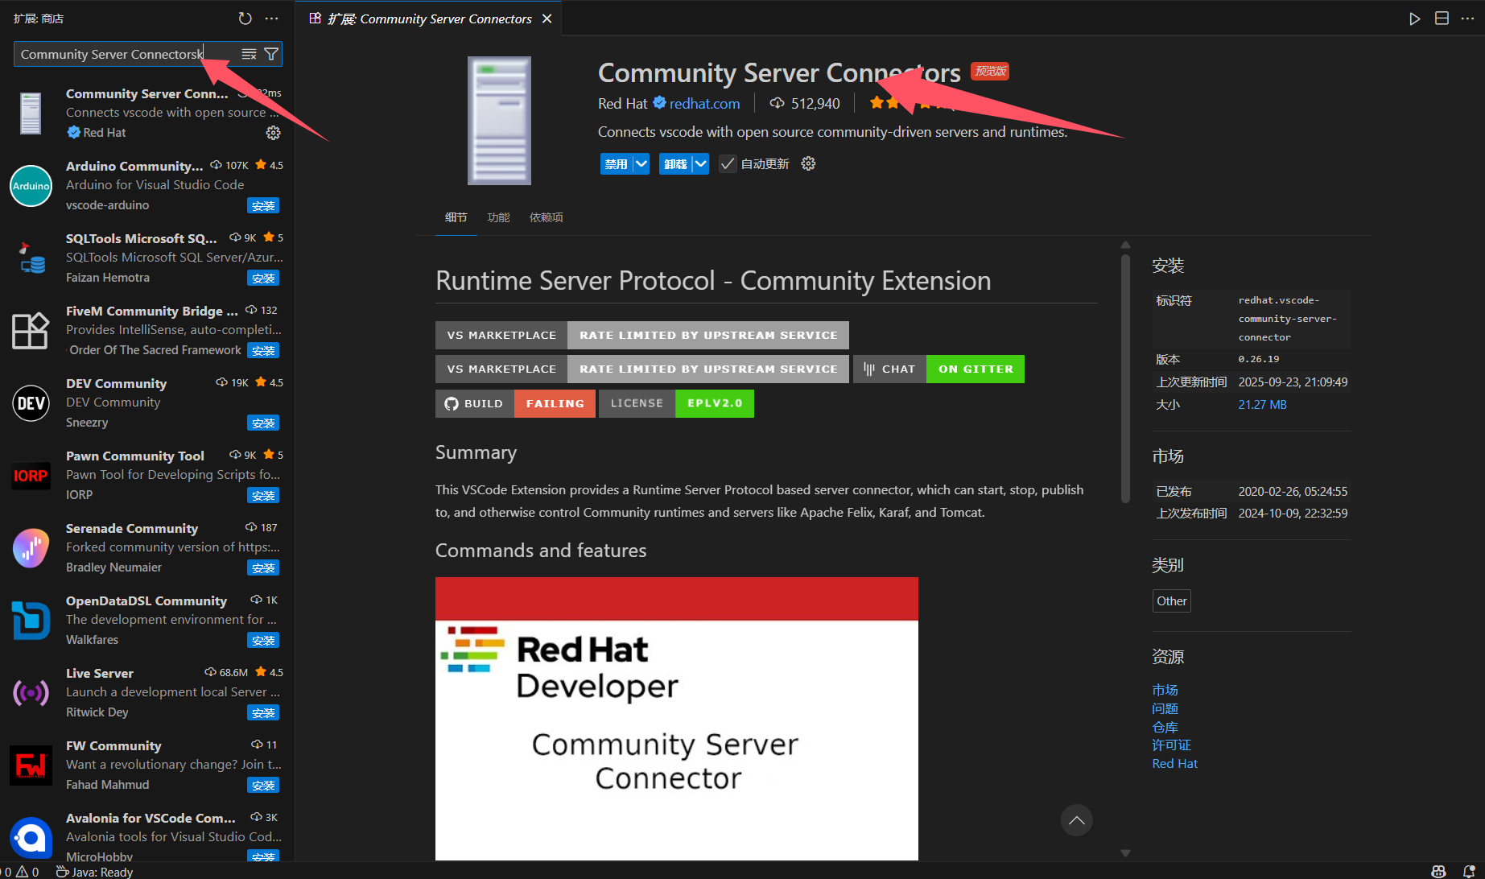Click the refresh extensions icon
This screenshot has height=879, width=1485.
coord(245,19)
